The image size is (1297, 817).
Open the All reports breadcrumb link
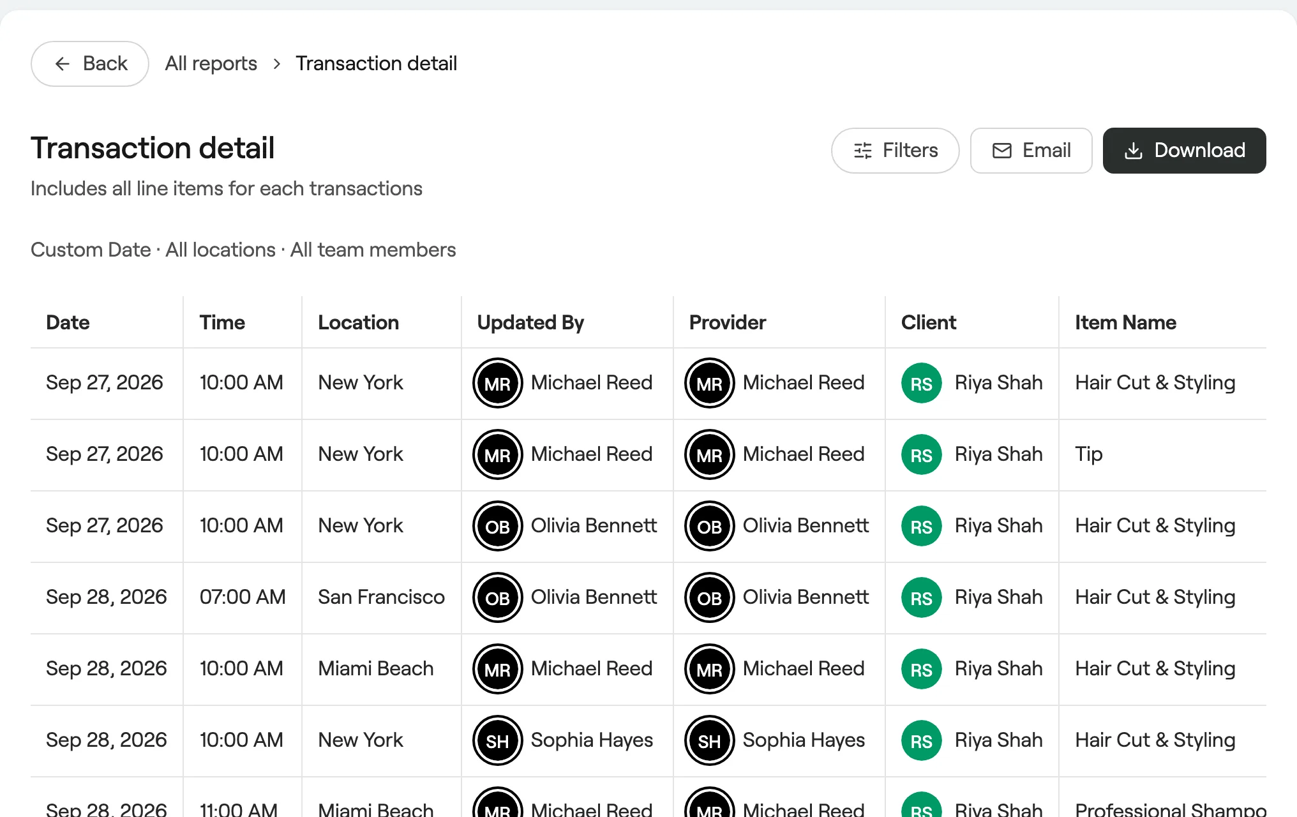pos(211,64)
